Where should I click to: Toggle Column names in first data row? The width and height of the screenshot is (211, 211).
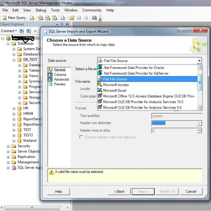pyautogui.click(x=81, y=137)
